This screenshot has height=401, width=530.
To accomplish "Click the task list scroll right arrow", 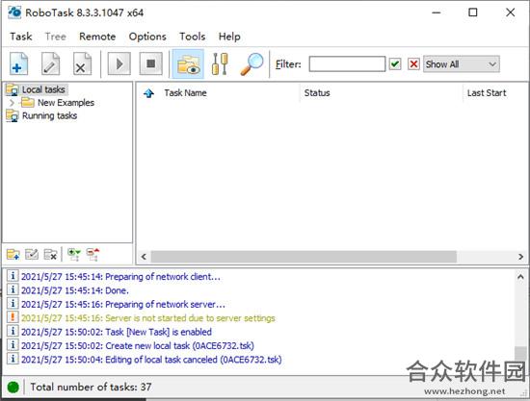I will coord(521,257).
